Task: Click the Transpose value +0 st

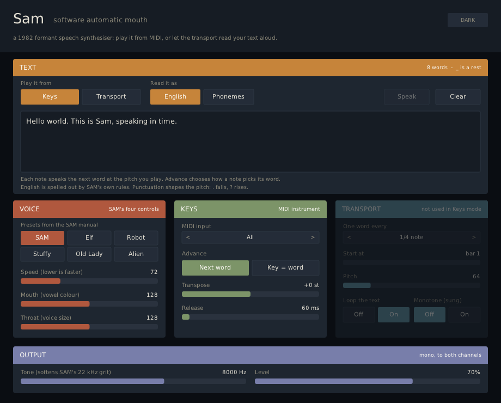Action: [311, 285]
